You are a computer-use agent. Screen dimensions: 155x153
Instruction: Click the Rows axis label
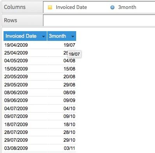pyautogui.click(x=11, y=20)
